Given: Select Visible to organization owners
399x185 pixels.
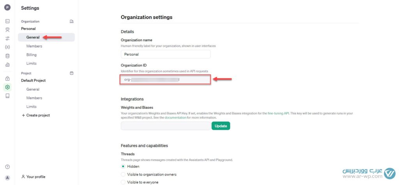Looking at the screenshot, I should [x=124, y=175].
